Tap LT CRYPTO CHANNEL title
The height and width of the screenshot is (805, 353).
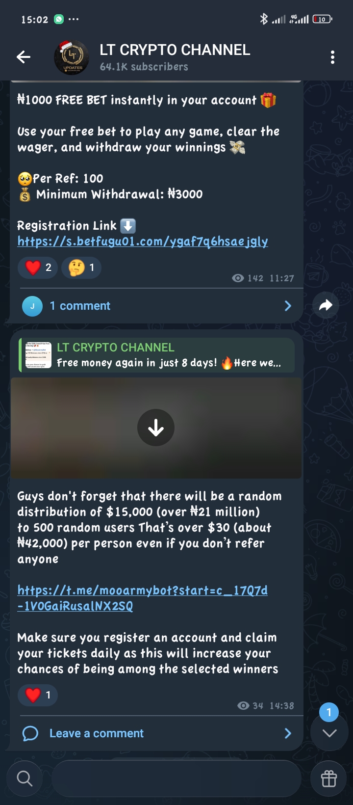(x=175, y=50)
